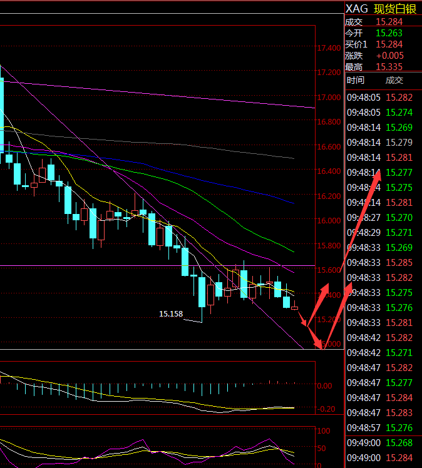422x468 pixels.
Task: Click the 现货白银 instrument name
Action: [395, 9]
